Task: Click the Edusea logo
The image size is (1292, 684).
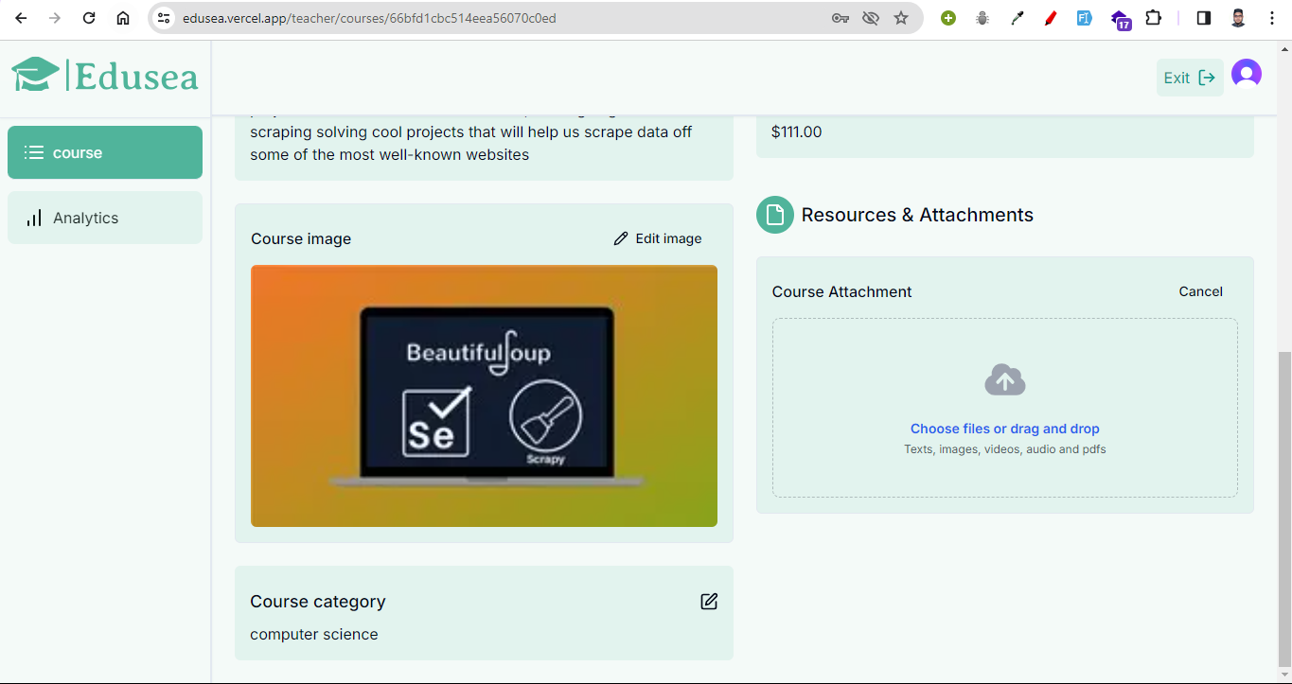Action: coord(104,75)
